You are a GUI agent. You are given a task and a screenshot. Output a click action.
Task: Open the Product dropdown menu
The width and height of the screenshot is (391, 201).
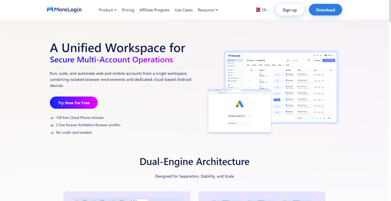tap(108, 10)
